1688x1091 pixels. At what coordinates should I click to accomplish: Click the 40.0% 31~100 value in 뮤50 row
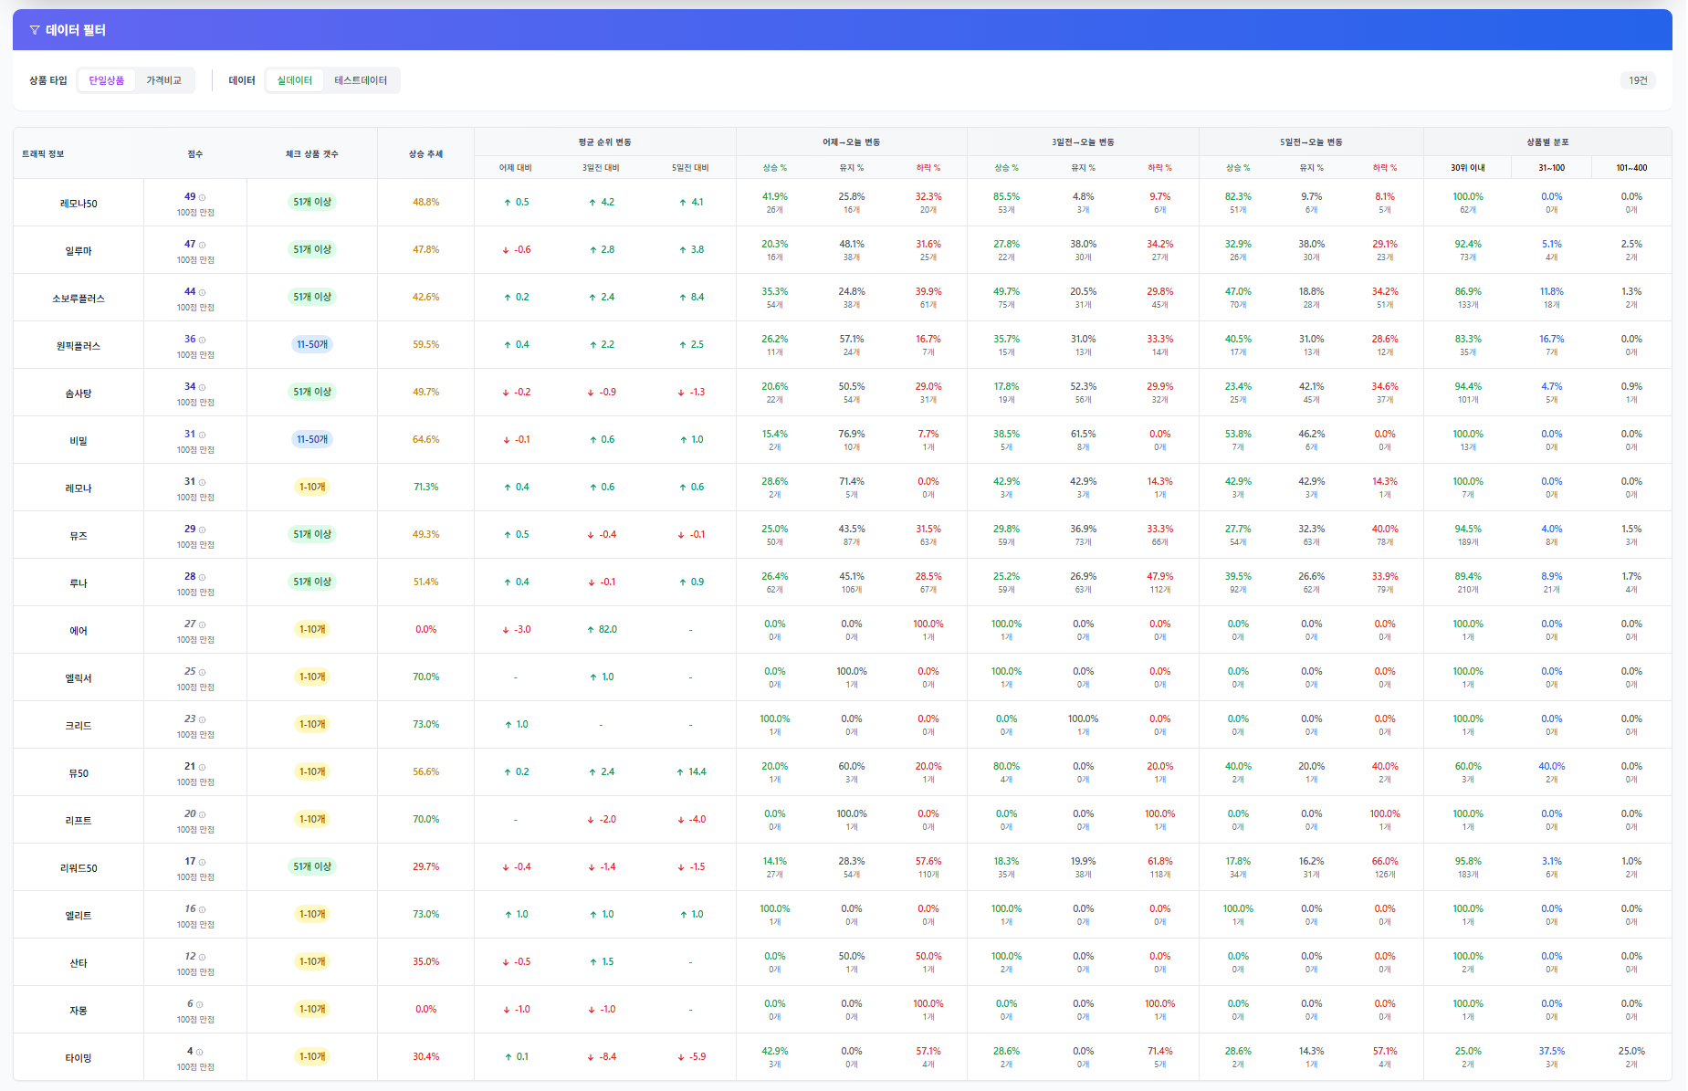click(1552, 766)
